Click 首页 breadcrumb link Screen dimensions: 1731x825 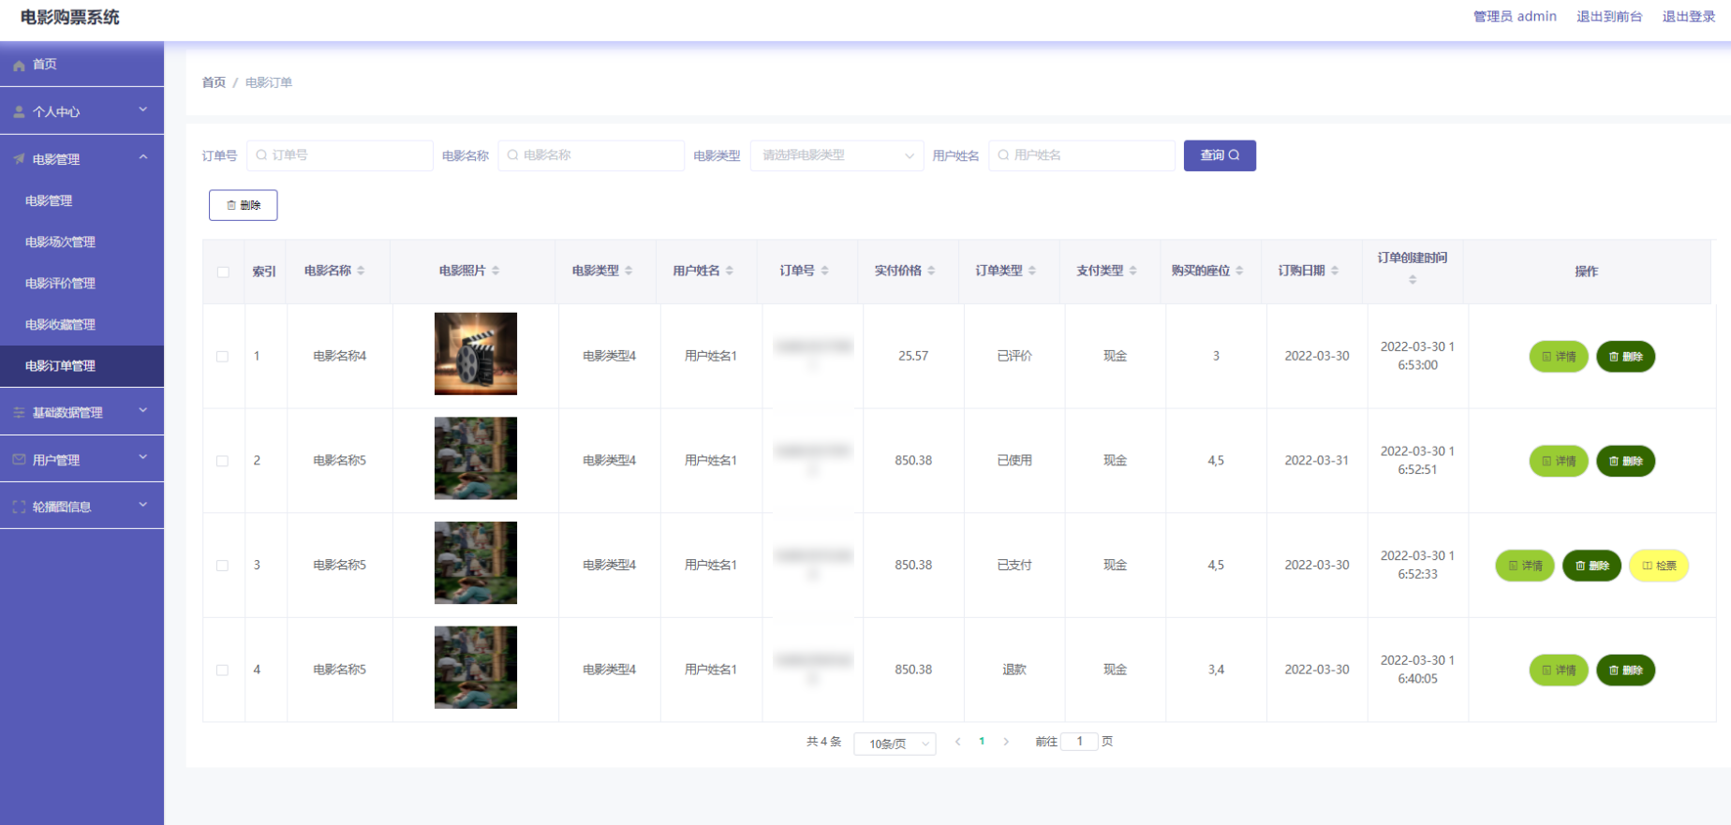(x=214, y=82)
